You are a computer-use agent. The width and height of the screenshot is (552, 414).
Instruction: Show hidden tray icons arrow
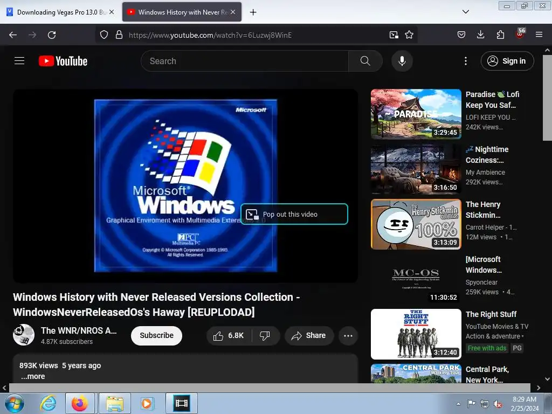458,404
